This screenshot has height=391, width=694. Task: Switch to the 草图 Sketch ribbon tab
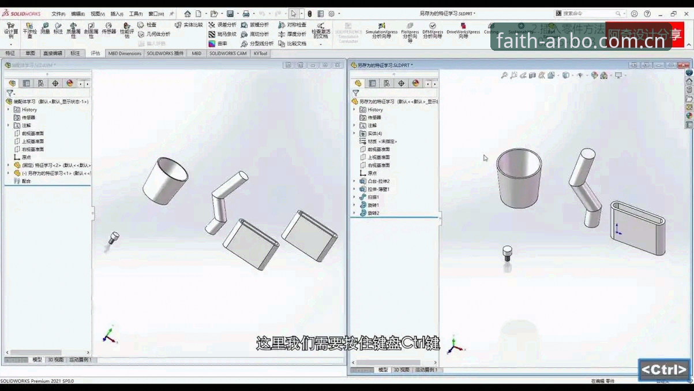click(x=30, y=53)
